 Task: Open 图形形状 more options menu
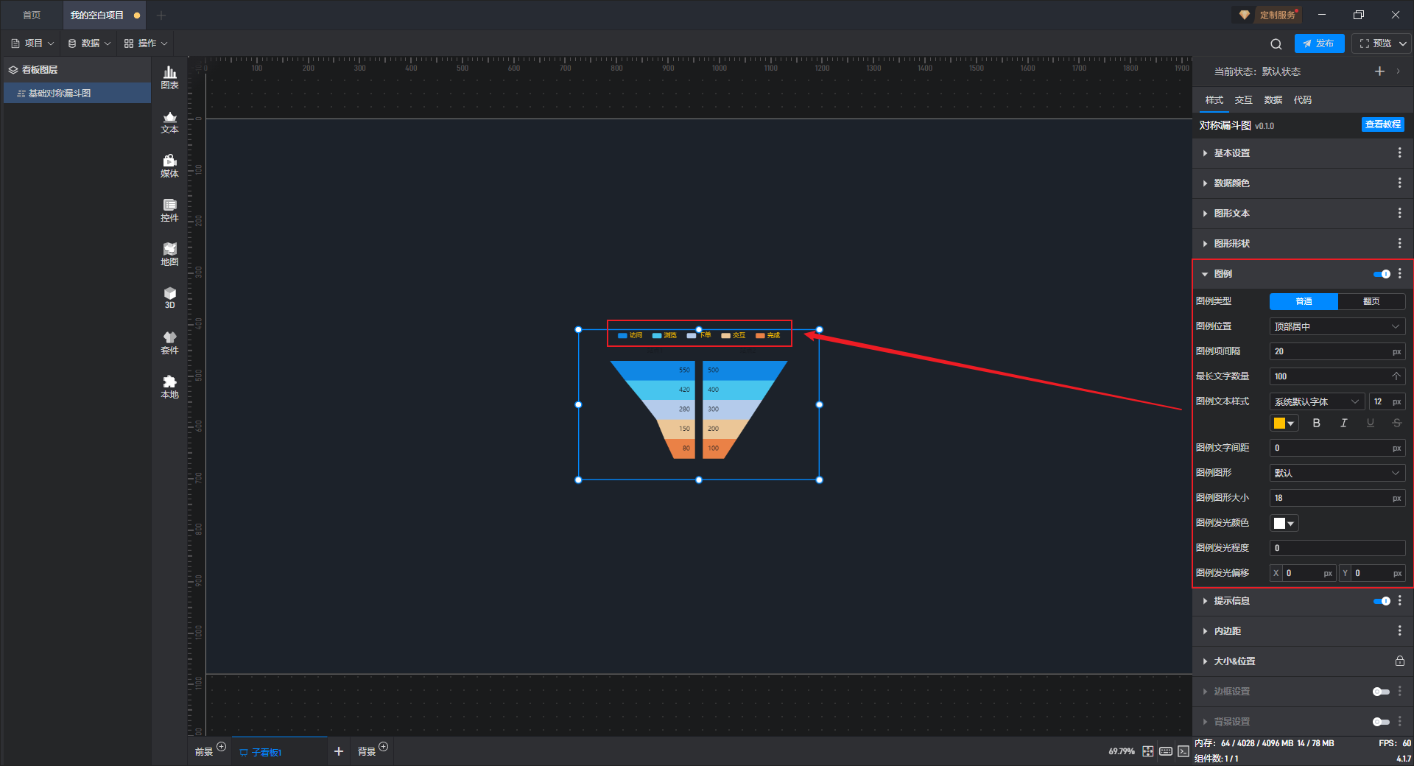1399,243
